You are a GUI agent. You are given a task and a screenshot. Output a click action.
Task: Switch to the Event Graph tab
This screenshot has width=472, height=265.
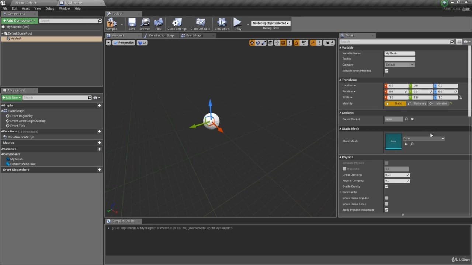coord(194,35)
